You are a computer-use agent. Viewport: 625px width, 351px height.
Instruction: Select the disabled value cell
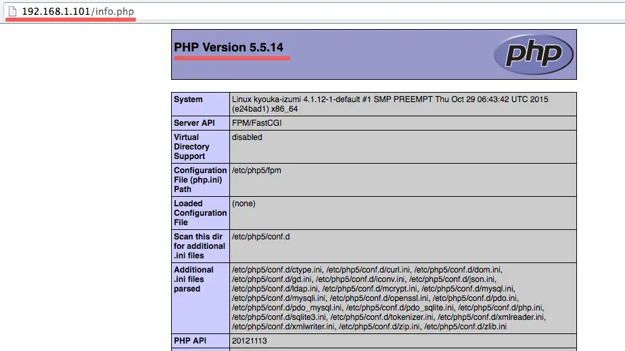pyautogui.click(x=403, y=147)
